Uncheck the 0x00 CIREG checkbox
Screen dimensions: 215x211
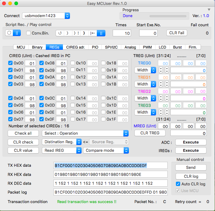coord(10,63)
